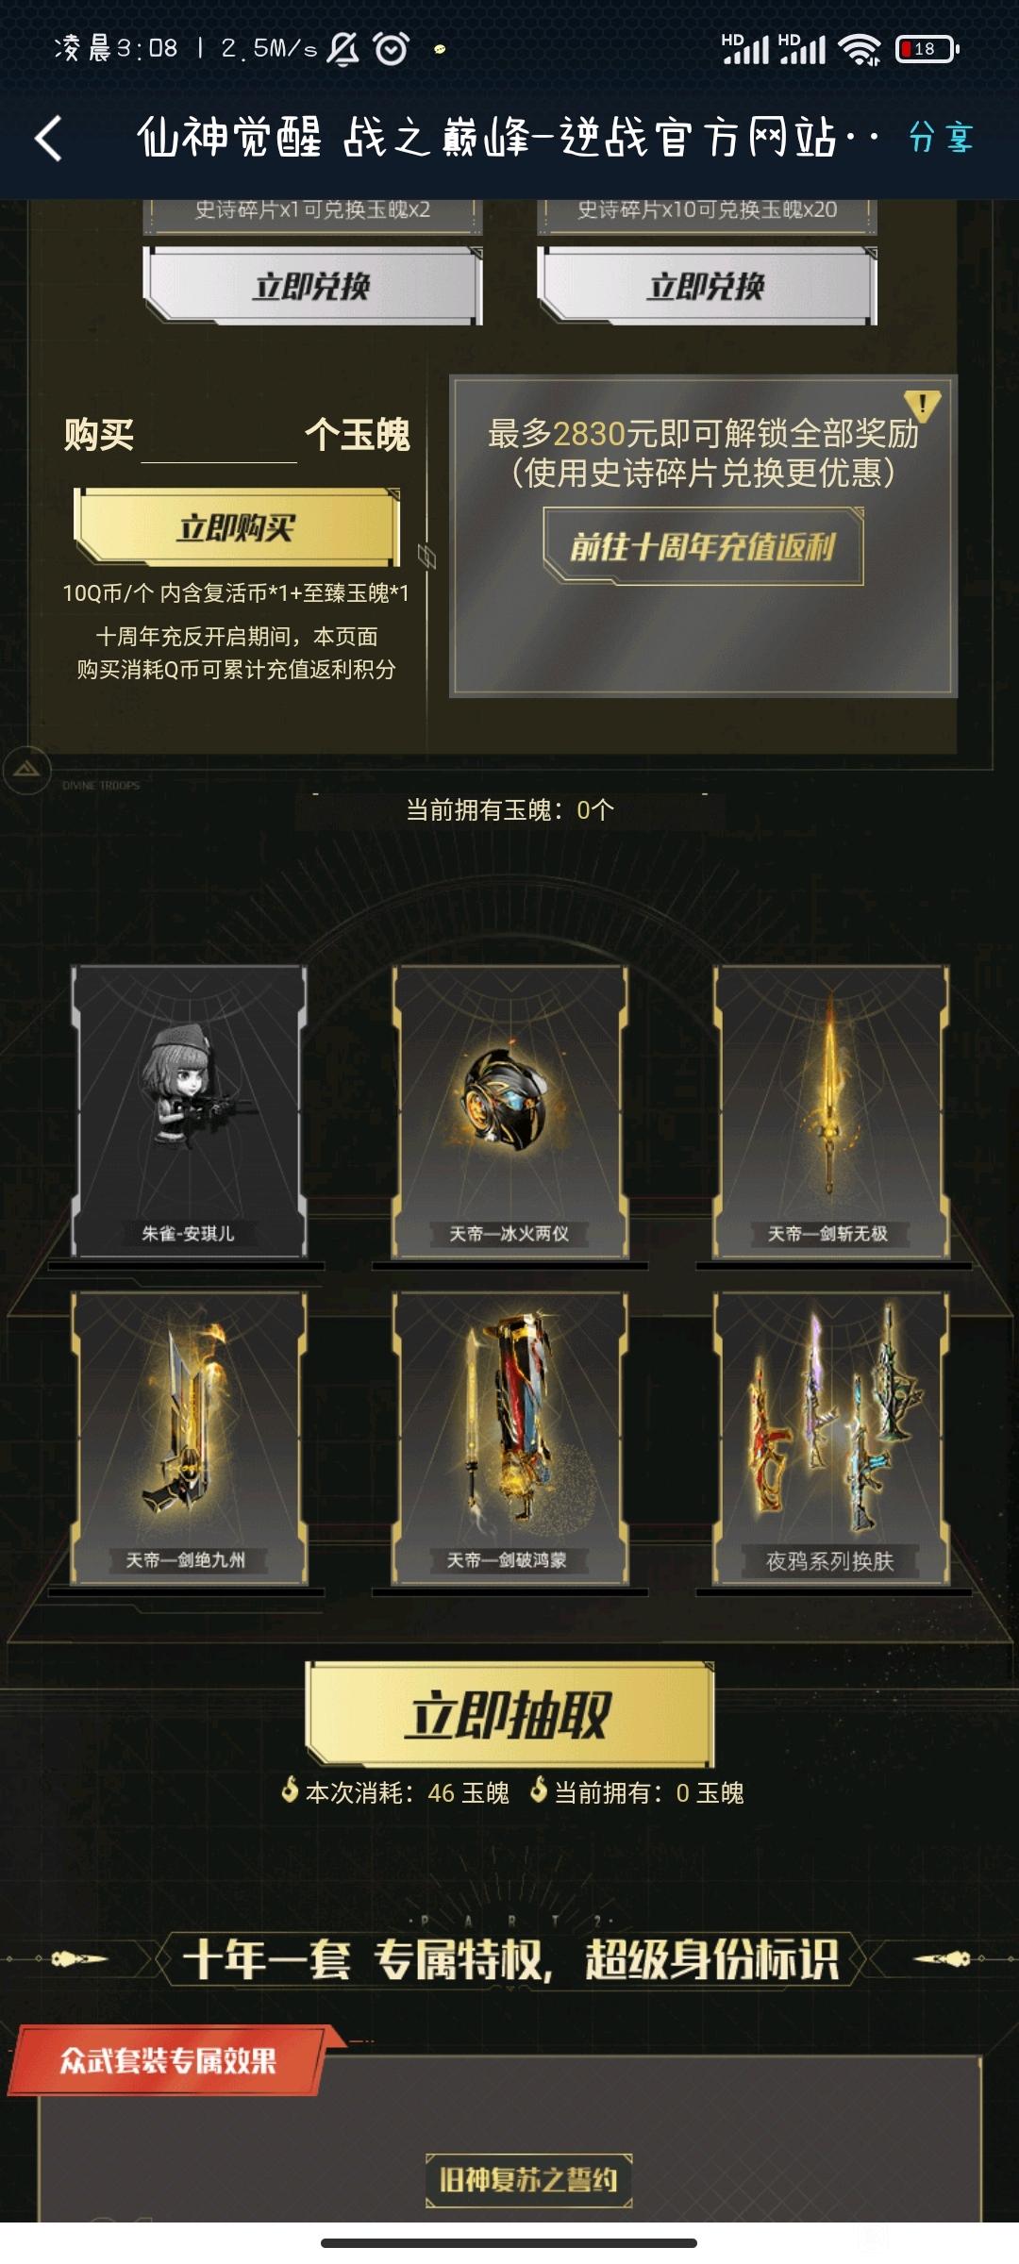Open the 众武套装专属效果 tab

pos(170,2061)
